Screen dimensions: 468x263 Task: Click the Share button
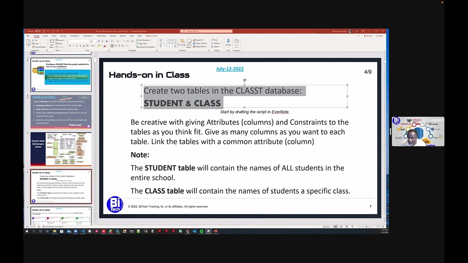(380, 36)
